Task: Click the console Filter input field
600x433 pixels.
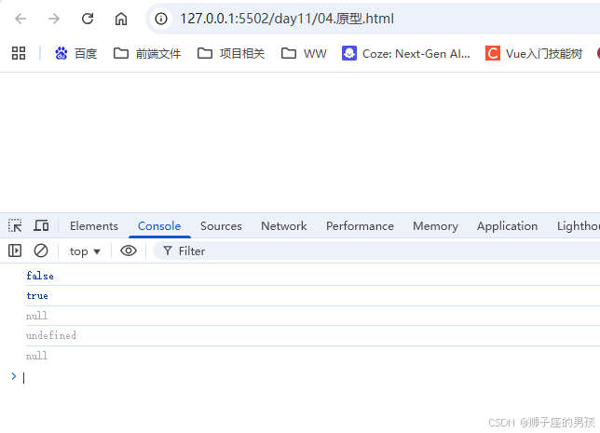Action: 377,250
